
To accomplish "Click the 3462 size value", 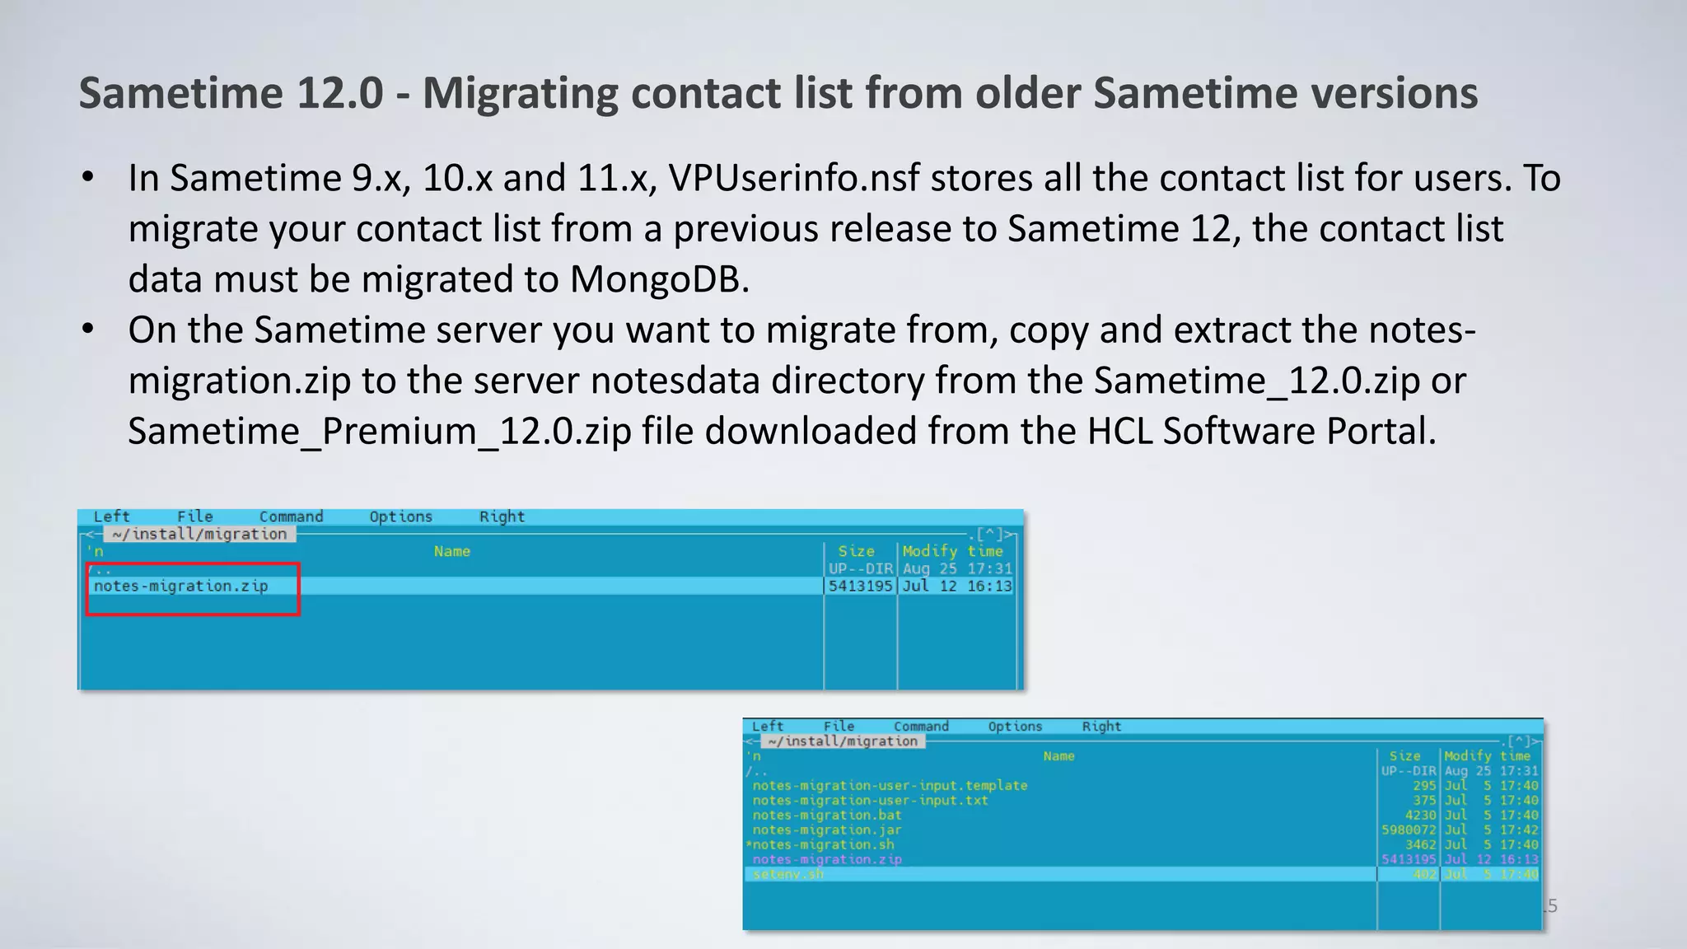I will 1421,844.
